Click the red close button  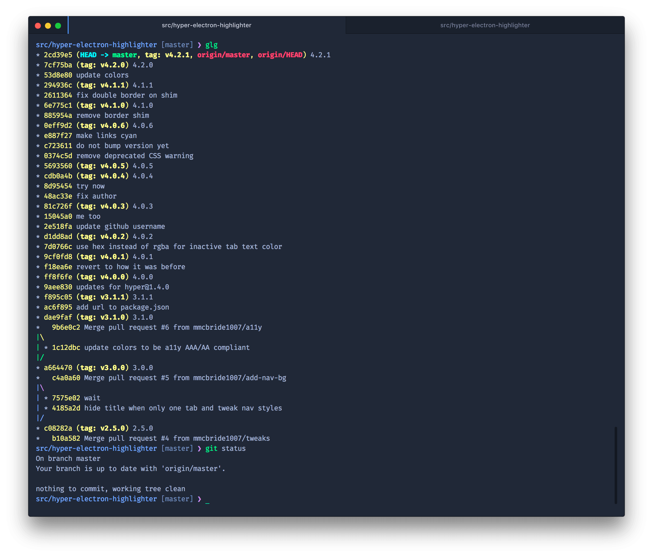point(38,25)
